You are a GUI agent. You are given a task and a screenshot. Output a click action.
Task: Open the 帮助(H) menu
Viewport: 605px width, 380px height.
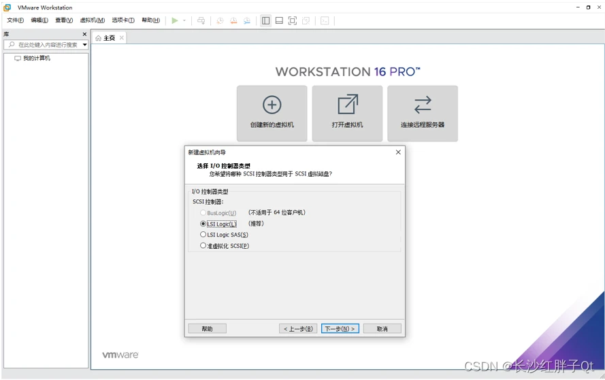pyautogui.click(x=150, y=20)
